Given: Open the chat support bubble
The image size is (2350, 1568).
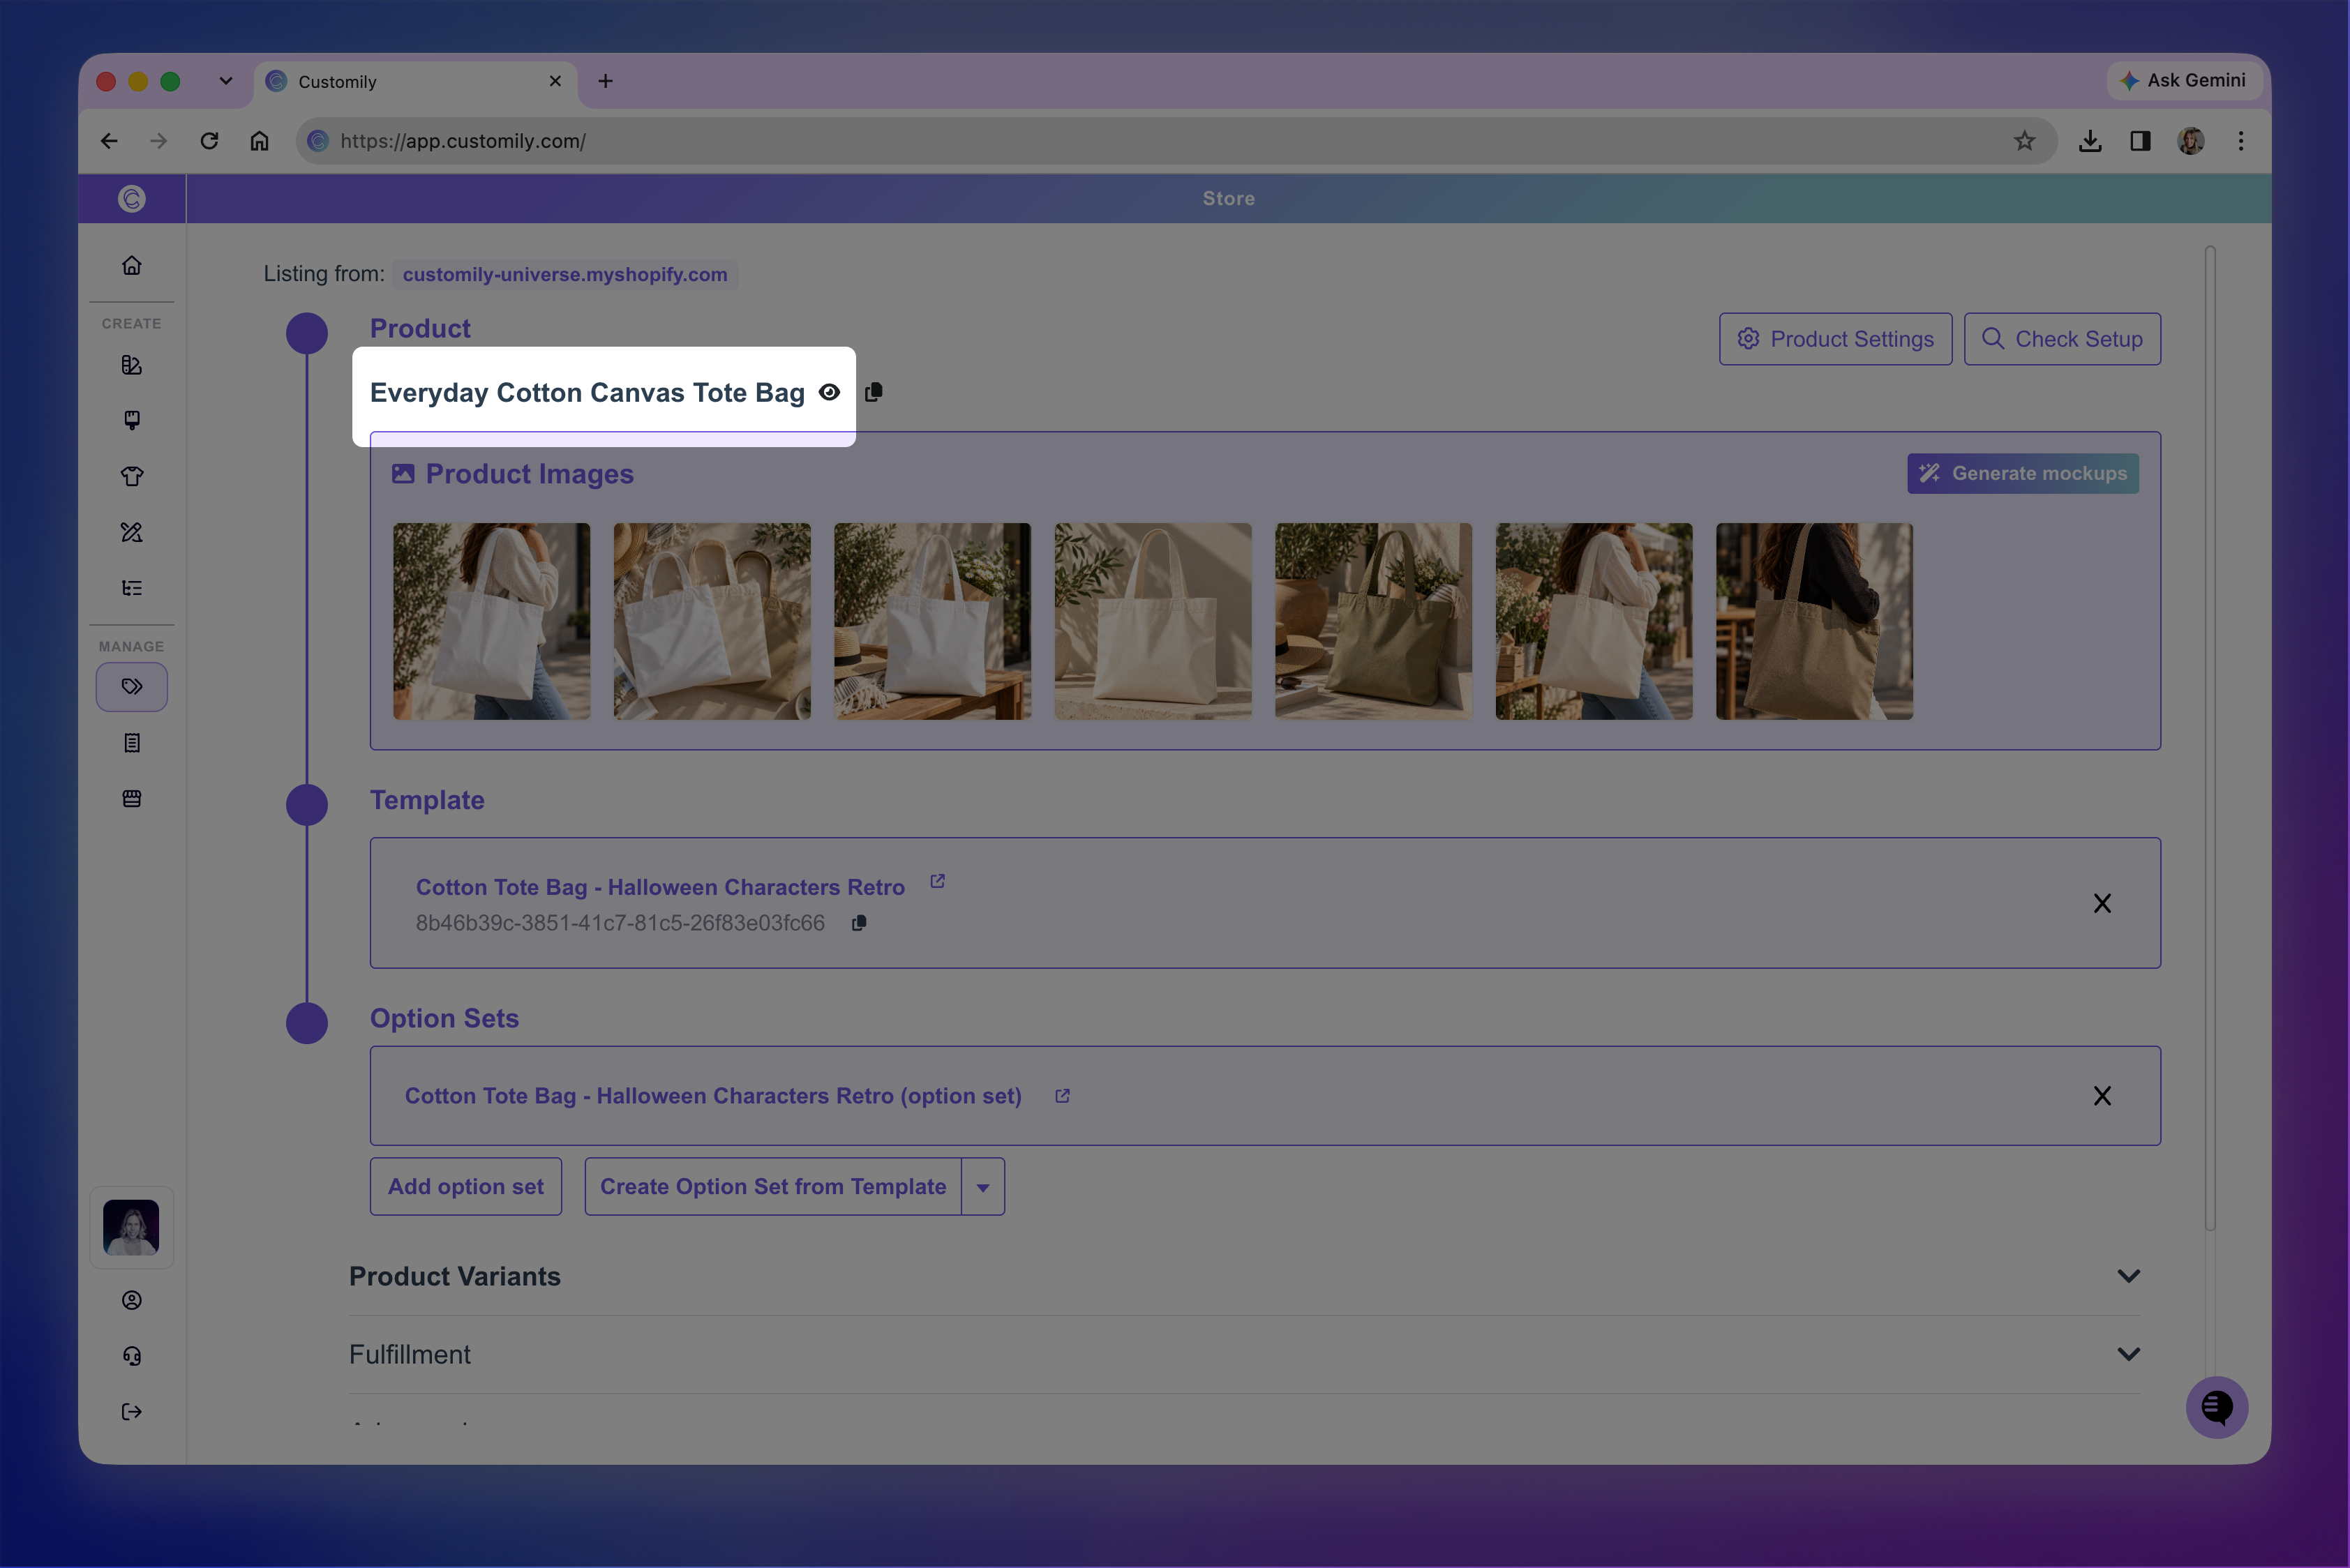Looking at the screenshot, I should click(x=2216, y=1407).
